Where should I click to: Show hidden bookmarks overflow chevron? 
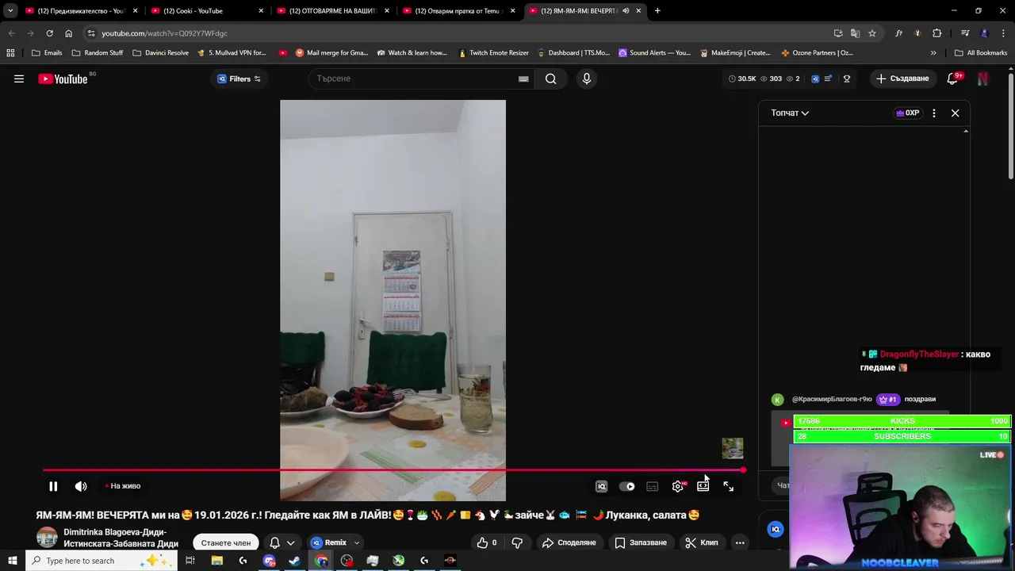coord(933,53)
